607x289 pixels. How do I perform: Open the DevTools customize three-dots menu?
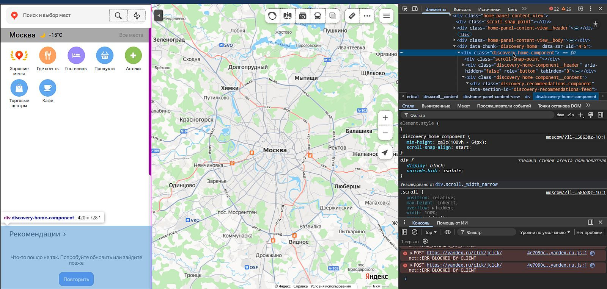(x=590, y=9)
